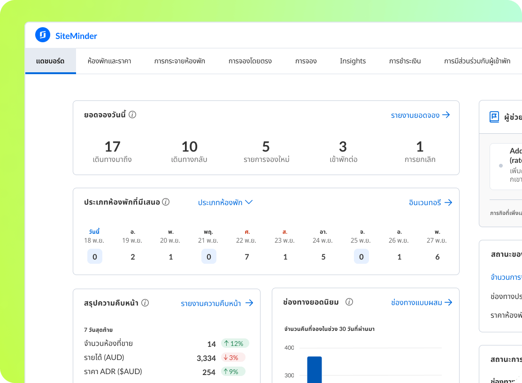This screenshot has width=522, height=383.
Task: Go to the การกระจายห้องพัก tab
Action: point(179,61)
